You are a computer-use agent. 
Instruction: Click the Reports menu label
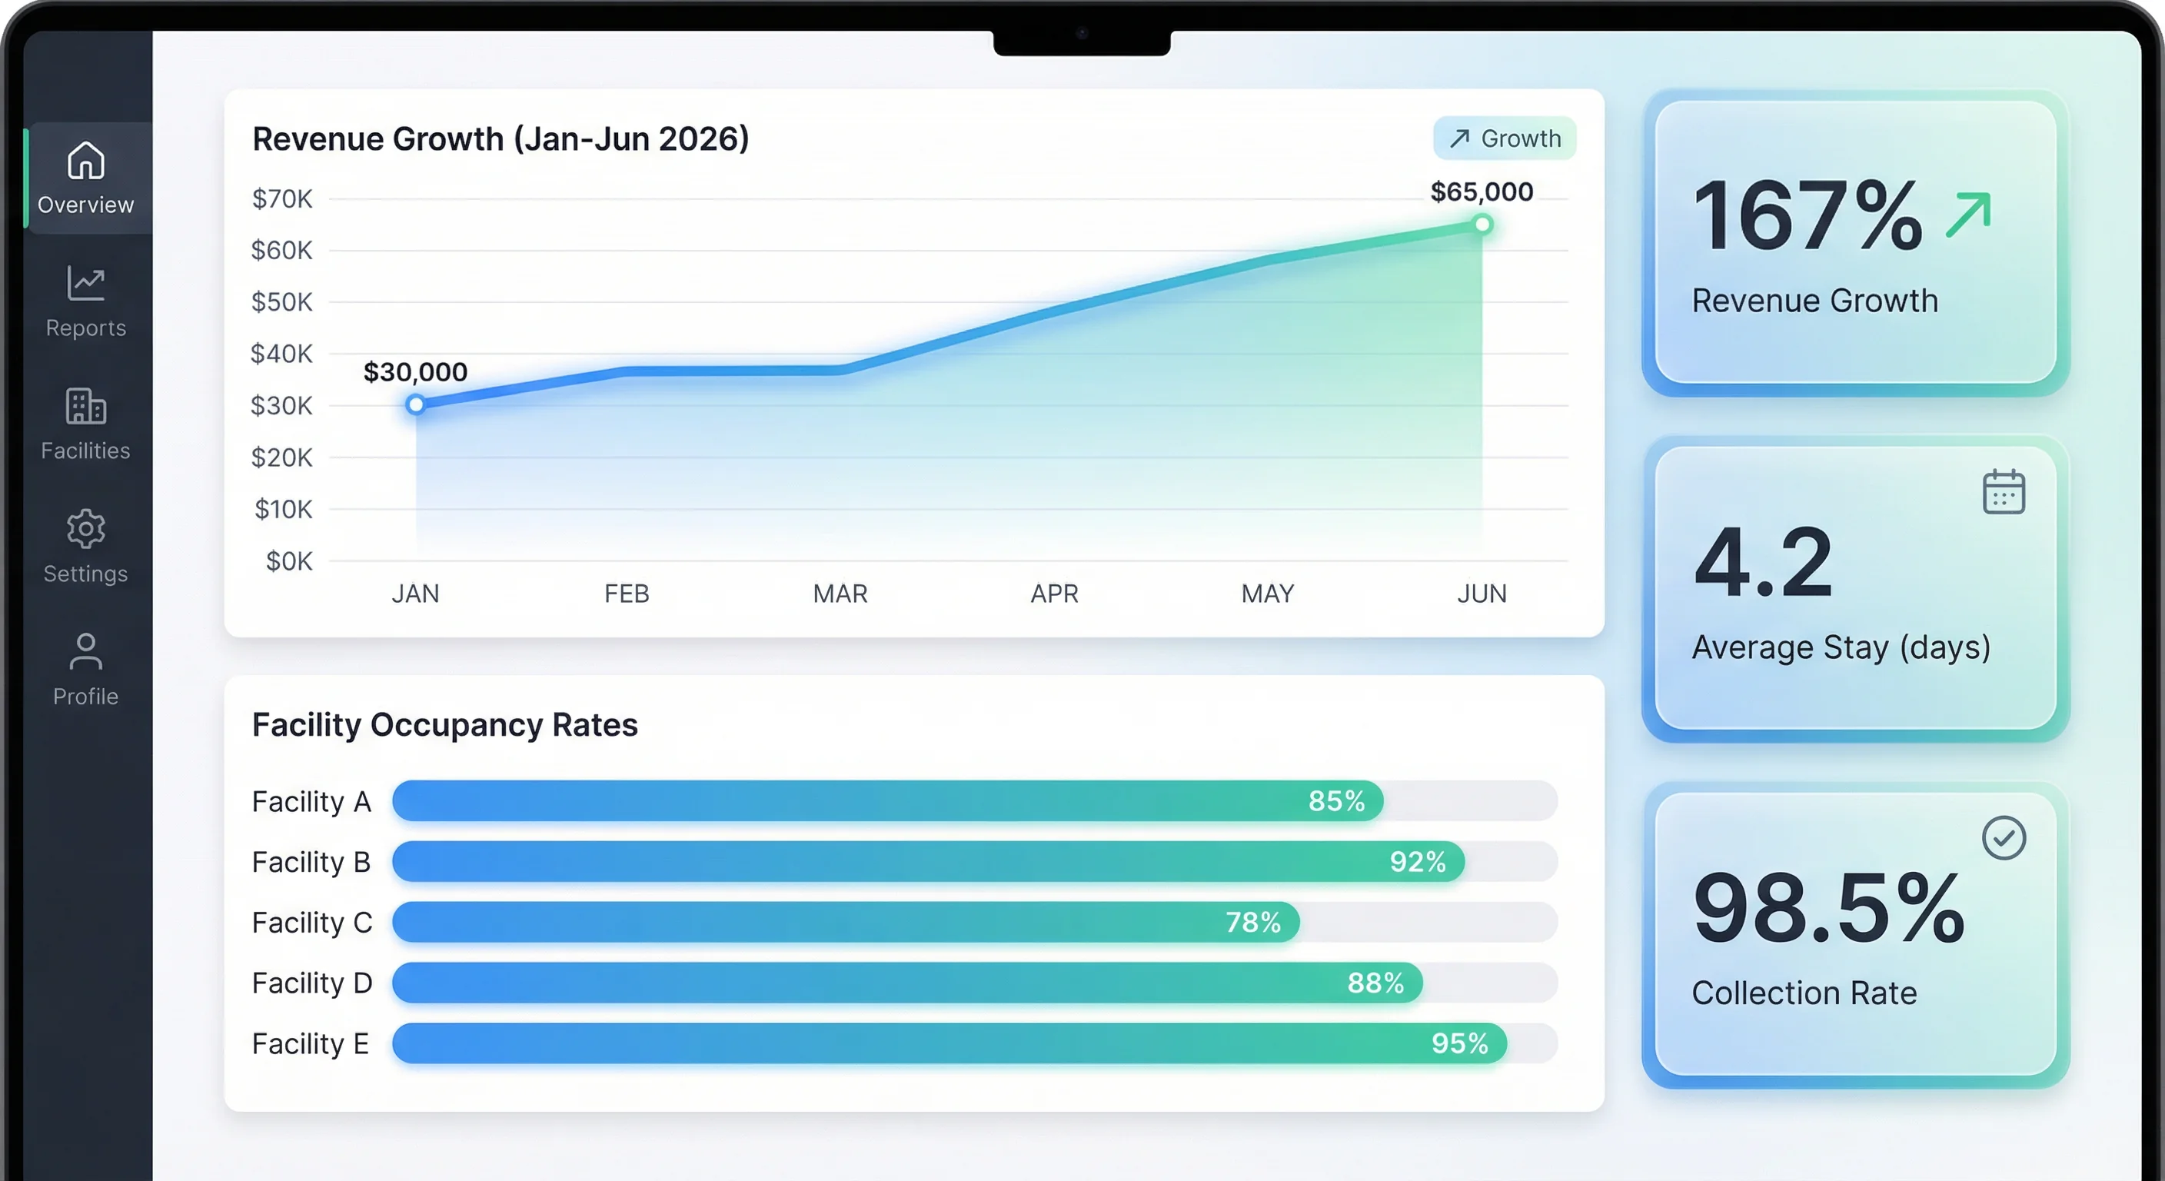[86, 328]
